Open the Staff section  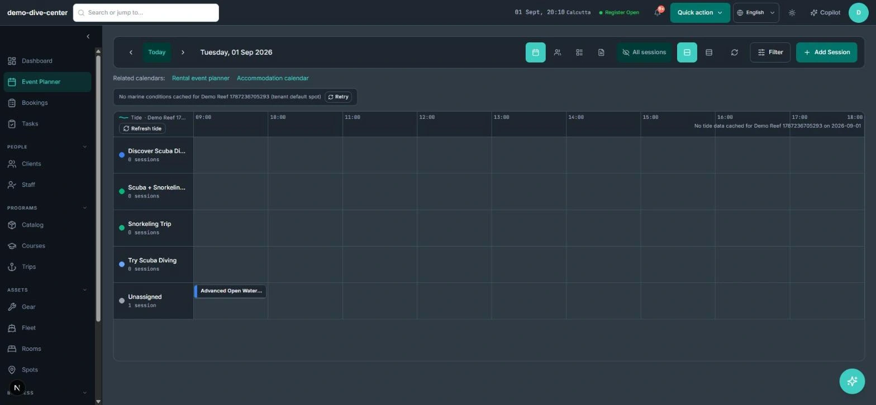(47, 185)
